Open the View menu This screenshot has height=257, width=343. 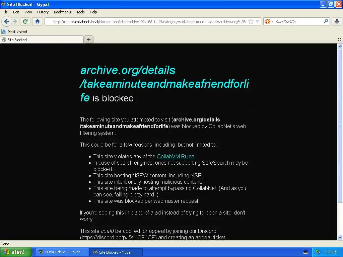click(x=28, y=12)
